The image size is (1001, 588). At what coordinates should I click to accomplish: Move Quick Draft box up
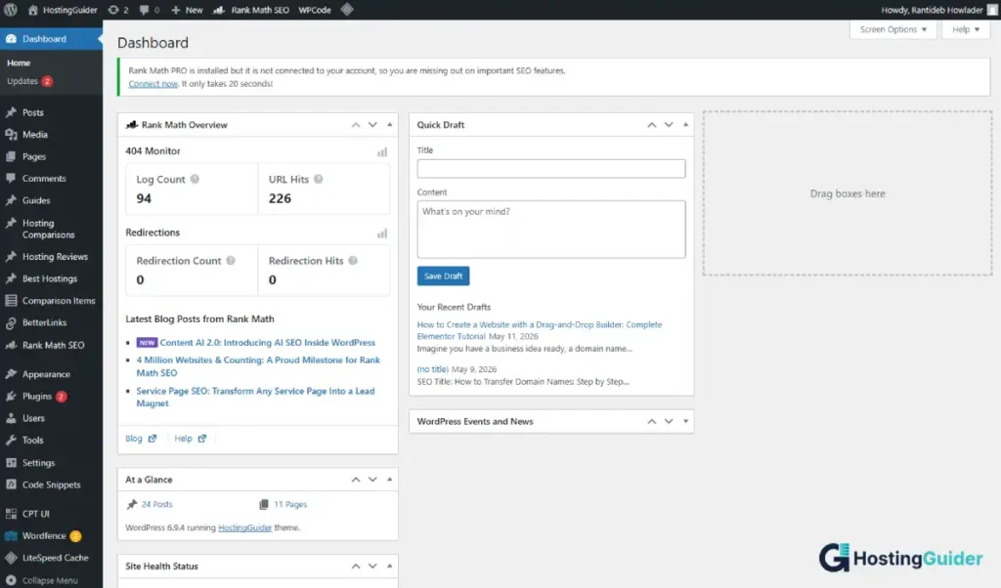click(x=652, y=125)
